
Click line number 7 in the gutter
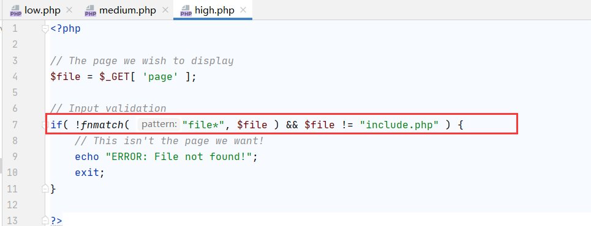(x=15, y=125)
